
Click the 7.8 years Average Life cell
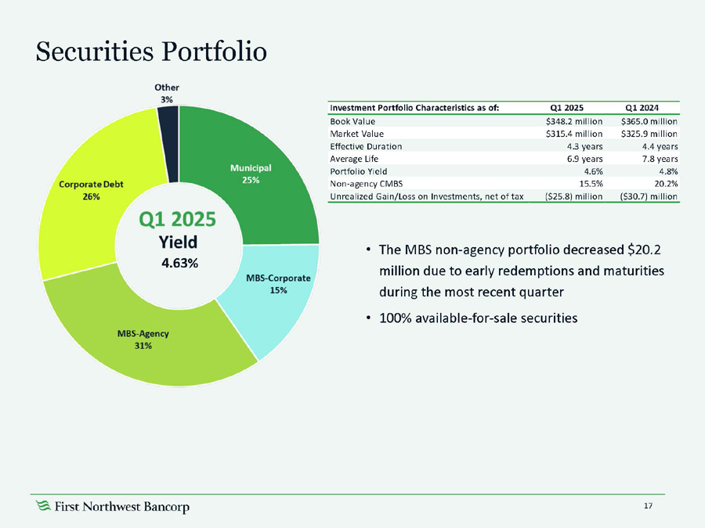point(656,159)
